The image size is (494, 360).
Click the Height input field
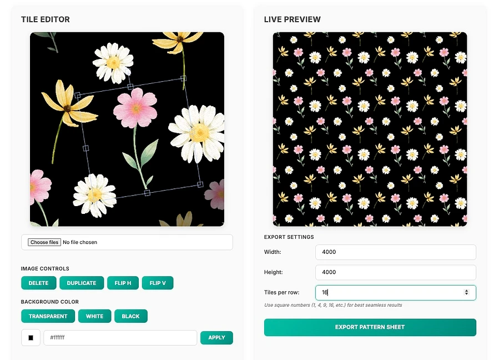[x=396, y=272]
